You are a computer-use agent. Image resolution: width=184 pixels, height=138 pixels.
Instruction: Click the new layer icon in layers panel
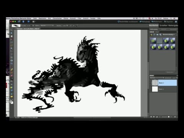(x=151, y=117)
